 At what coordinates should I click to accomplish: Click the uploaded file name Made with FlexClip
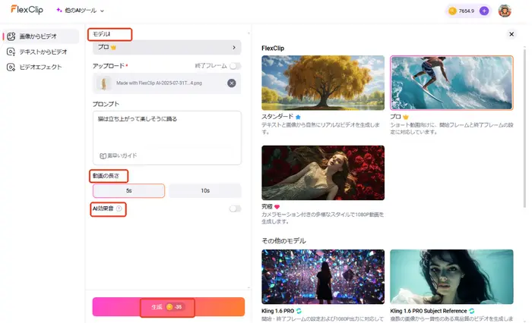pyautogui.click(x=159, y=83)
